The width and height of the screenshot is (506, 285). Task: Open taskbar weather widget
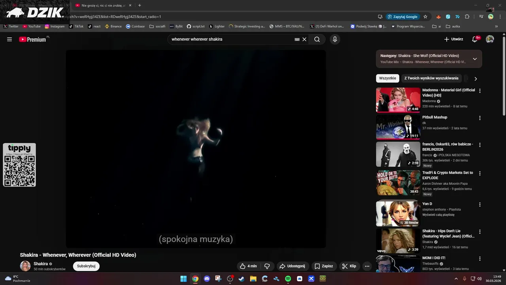click(17, 279)
